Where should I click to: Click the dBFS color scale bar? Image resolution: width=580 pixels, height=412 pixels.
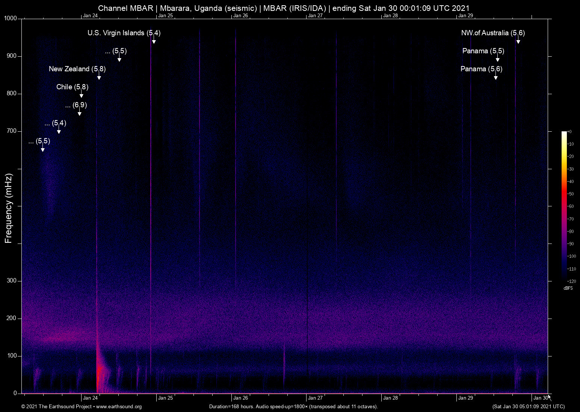pos(564,206)
